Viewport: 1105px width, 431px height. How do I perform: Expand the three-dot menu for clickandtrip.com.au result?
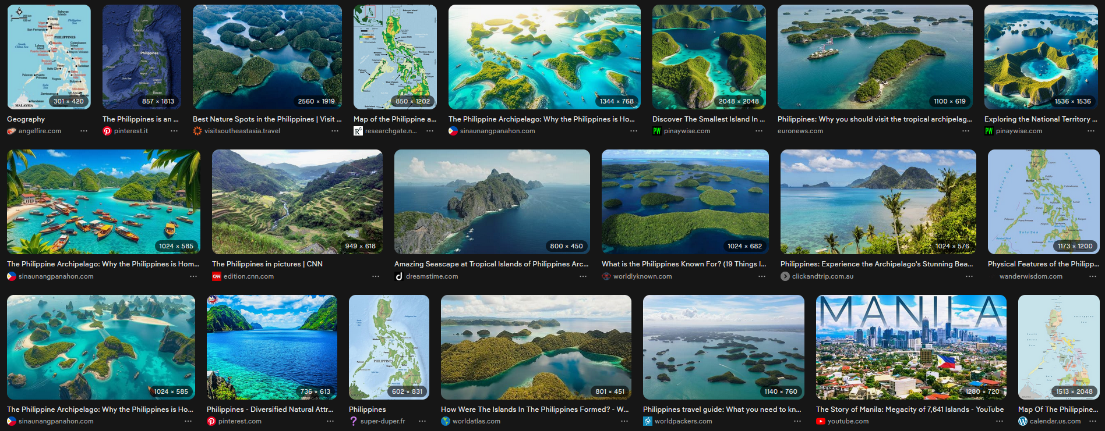click(969, 277)
